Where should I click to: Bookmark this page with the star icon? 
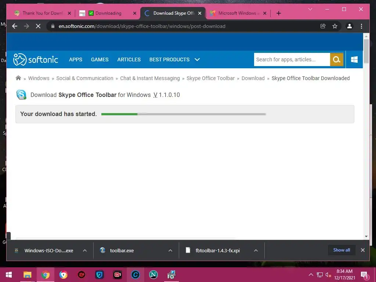pos(335,26)
